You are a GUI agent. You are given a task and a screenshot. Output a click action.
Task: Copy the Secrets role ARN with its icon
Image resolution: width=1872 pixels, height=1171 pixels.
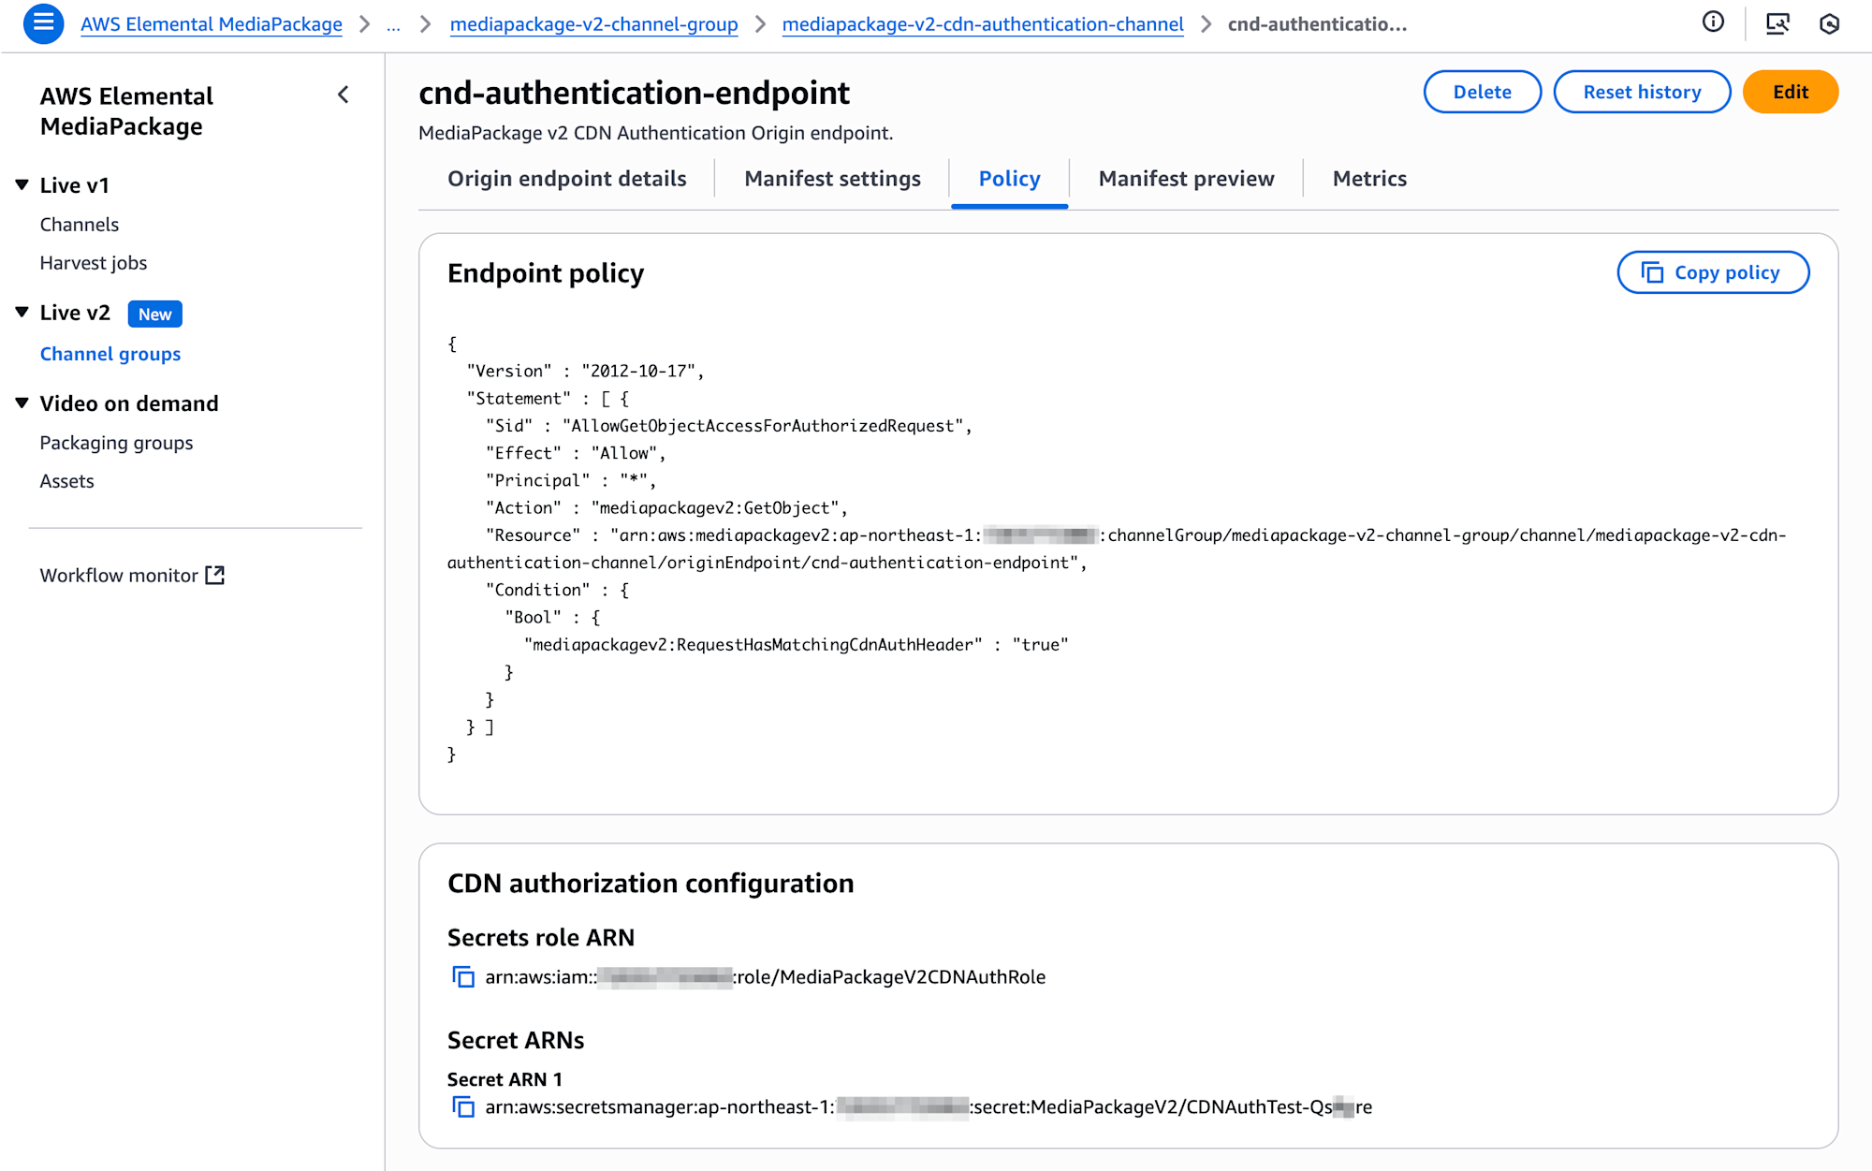pyautogui.click(x=463, y=977)
